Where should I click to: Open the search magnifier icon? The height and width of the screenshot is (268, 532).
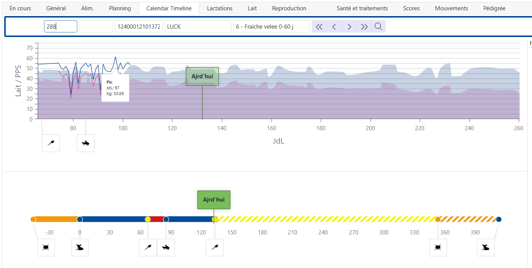[x=378, y=26]
